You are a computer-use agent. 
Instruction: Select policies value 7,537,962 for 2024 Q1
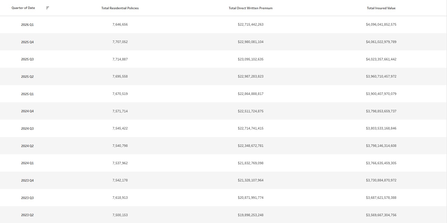click(x=120, y=163)
